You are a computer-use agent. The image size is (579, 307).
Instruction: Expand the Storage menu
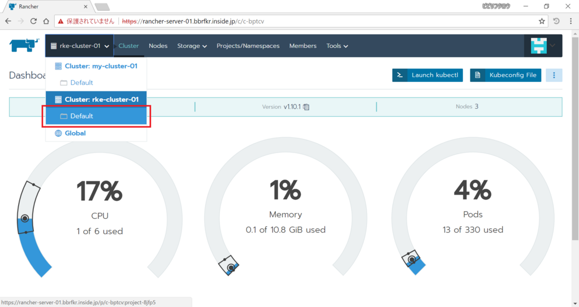pos(192,46)
